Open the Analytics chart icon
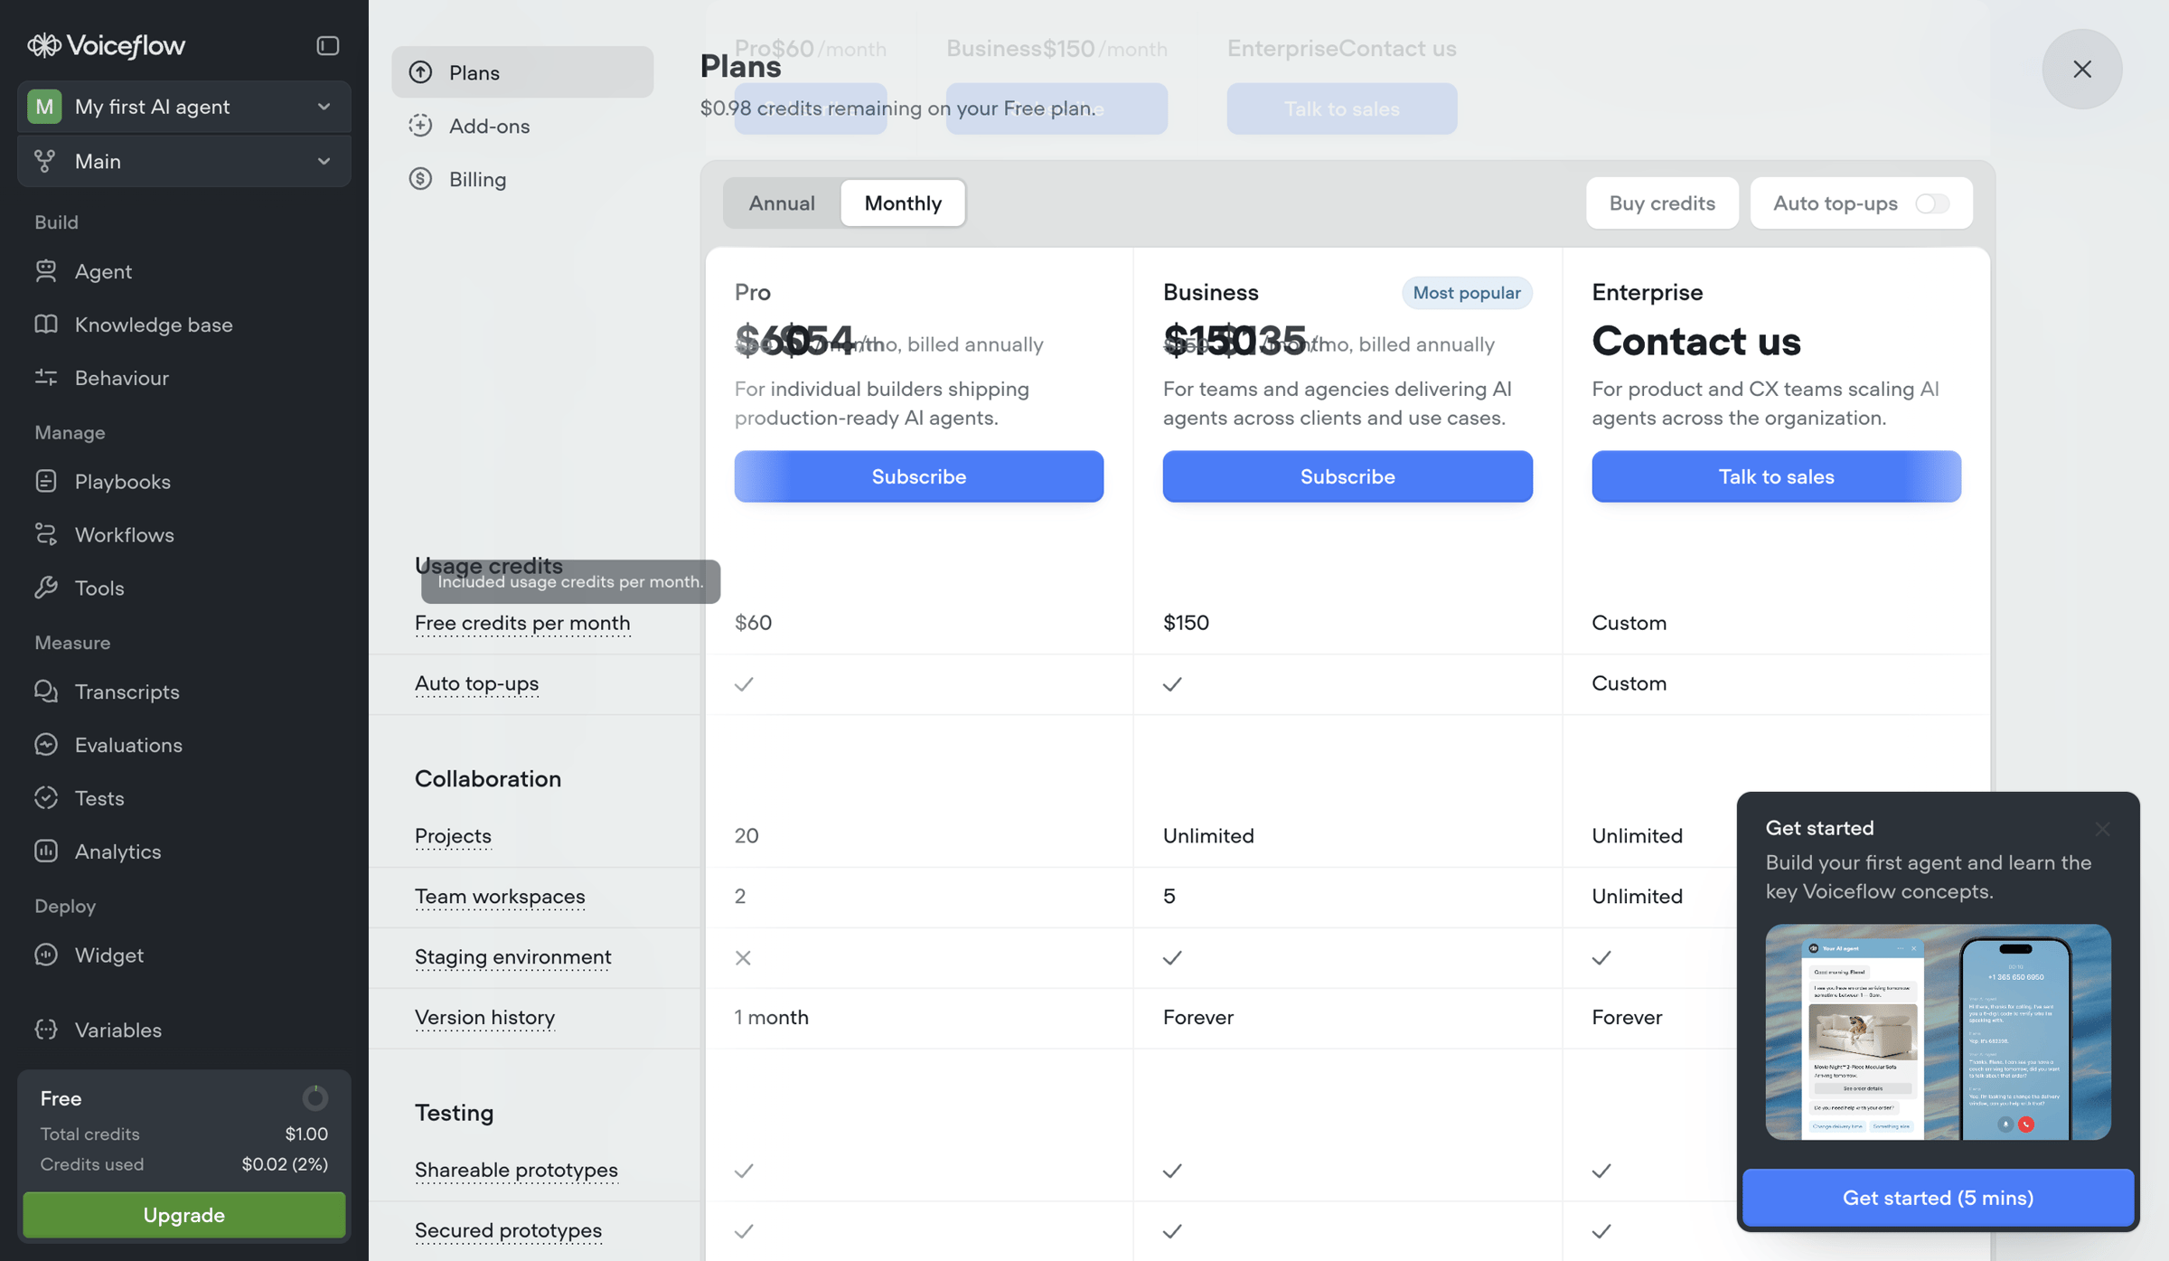The image size is (2169, 1261). coord(46,852)
